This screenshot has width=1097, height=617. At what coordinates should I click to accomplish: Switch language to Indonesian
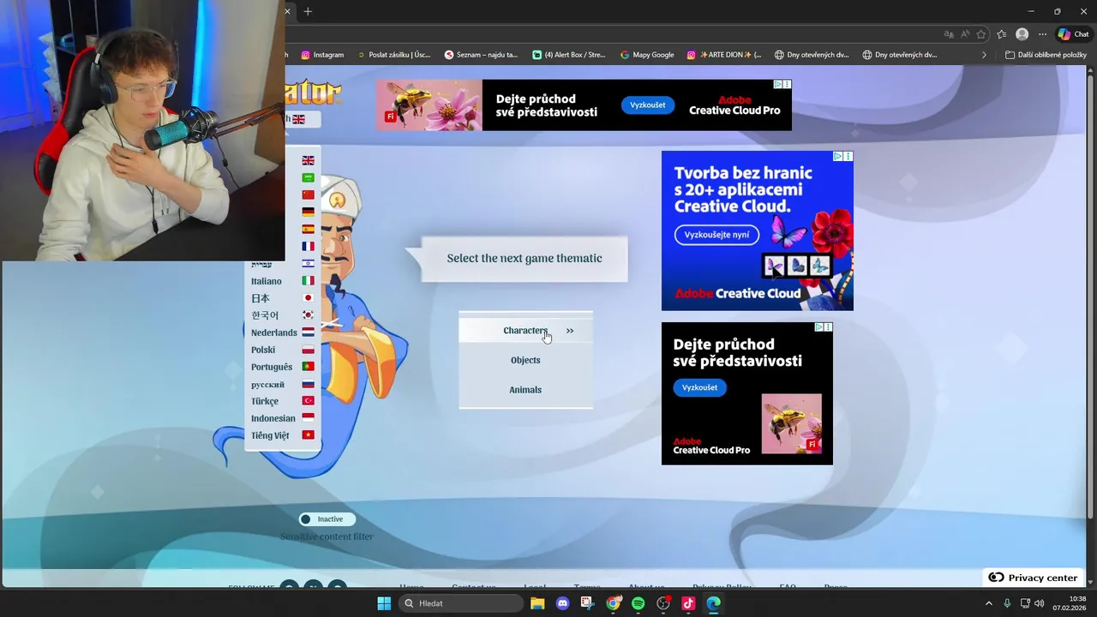pyautogui.click(x=283, y=418)
